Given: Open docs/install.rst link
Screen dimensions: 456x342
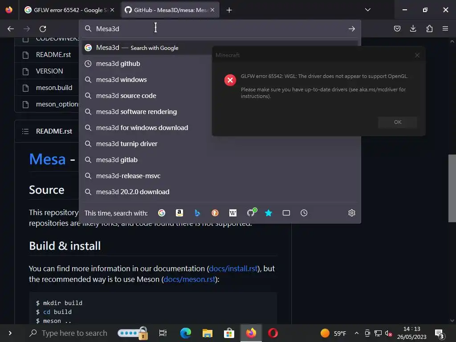Looking at the screenshot, I should (233, 269).
